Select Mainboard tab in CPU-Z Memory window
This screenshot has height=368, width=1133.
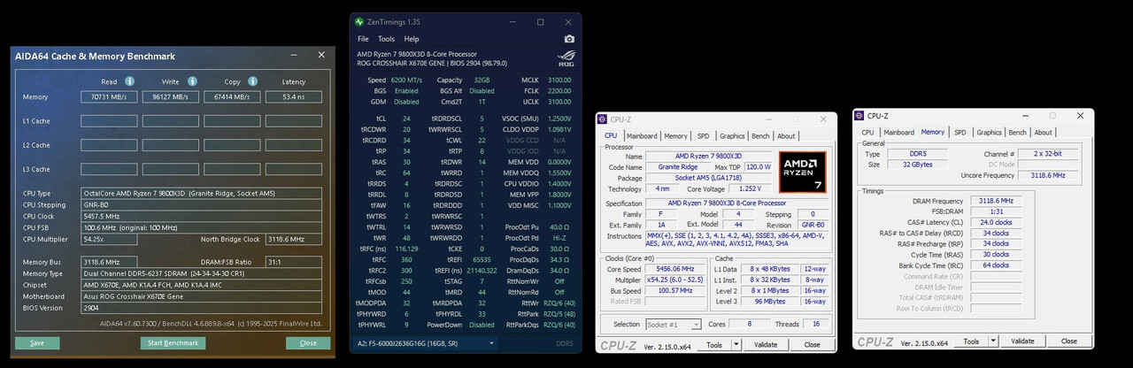pos(898,133)
